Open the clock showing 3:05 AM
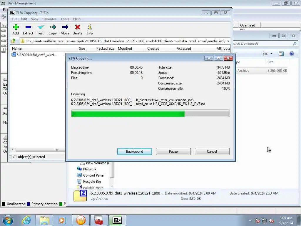Viewport: 301px width, 226px height. point(286,220)
